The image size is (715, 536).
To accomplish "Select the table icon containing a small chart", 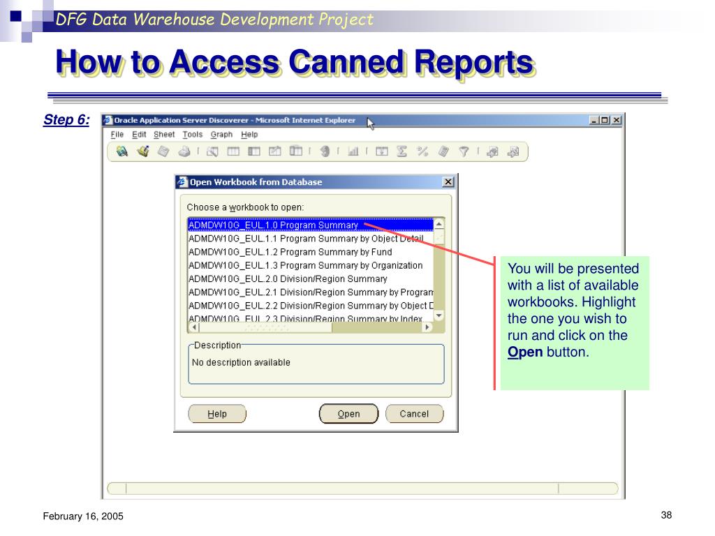I will (x=275, y=151).
